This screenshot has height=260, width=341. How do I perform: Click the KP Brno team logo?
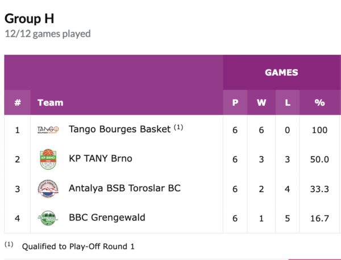[x=48, y=159]
